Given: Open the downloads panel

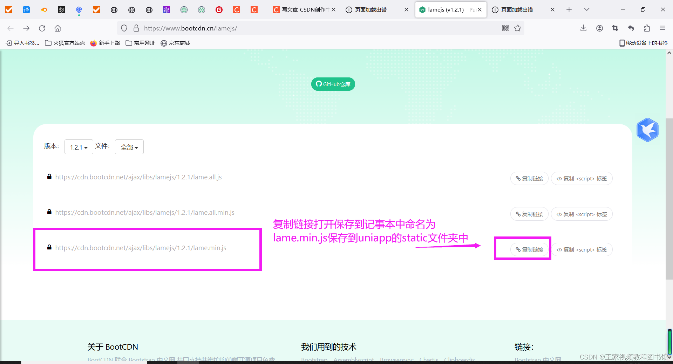Looking at the screenshot, I should [x=583, y=28].
